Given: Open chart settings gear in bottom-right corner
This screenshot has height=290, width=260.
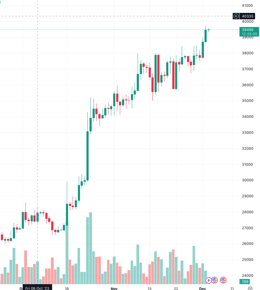Looking at the screenshot, I should point(250,288).
